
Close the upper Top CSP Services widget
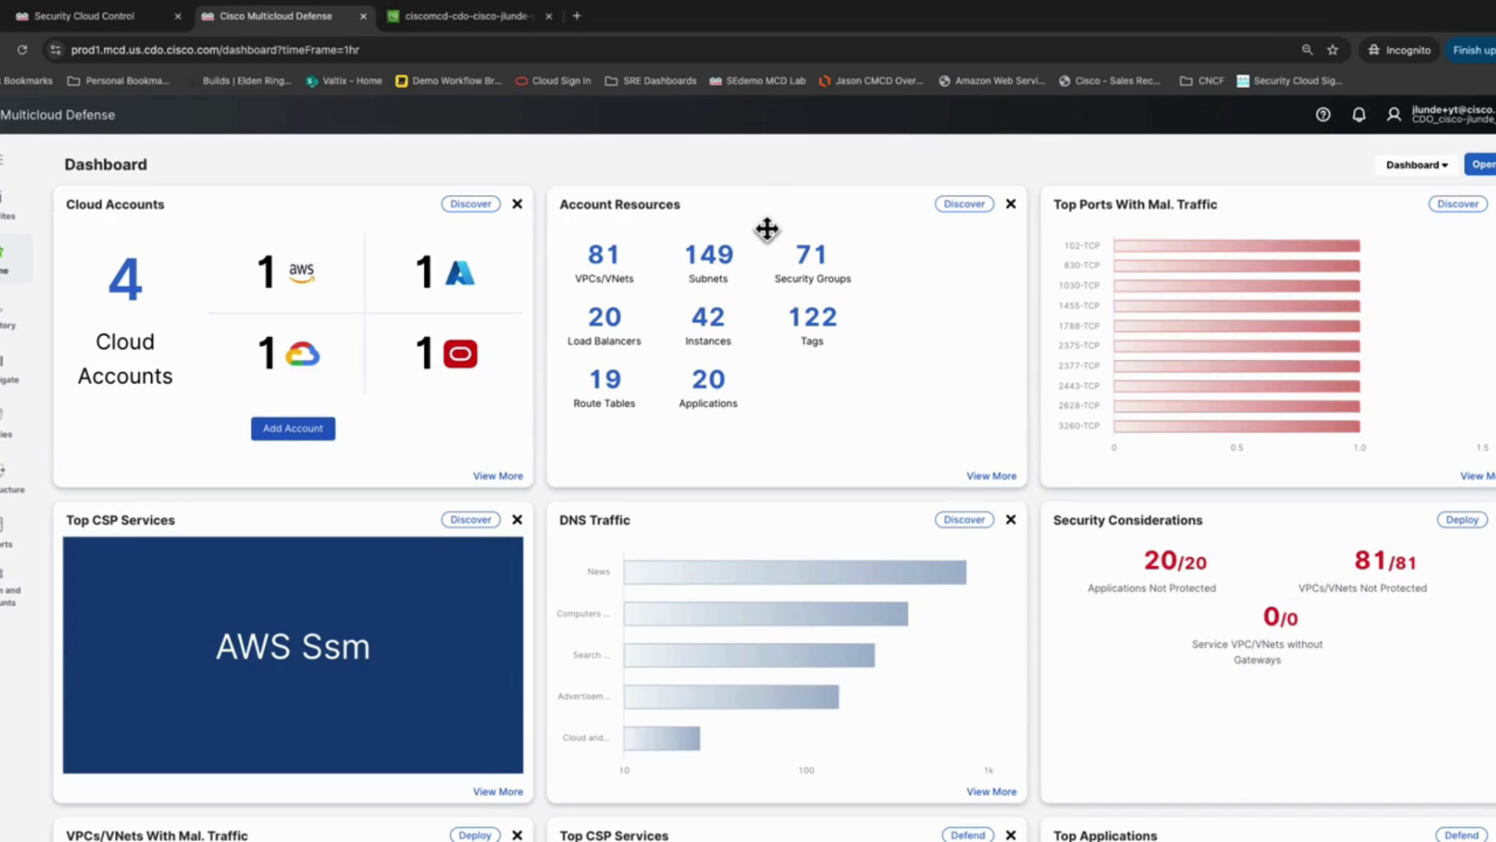click(x=517, y=520)
